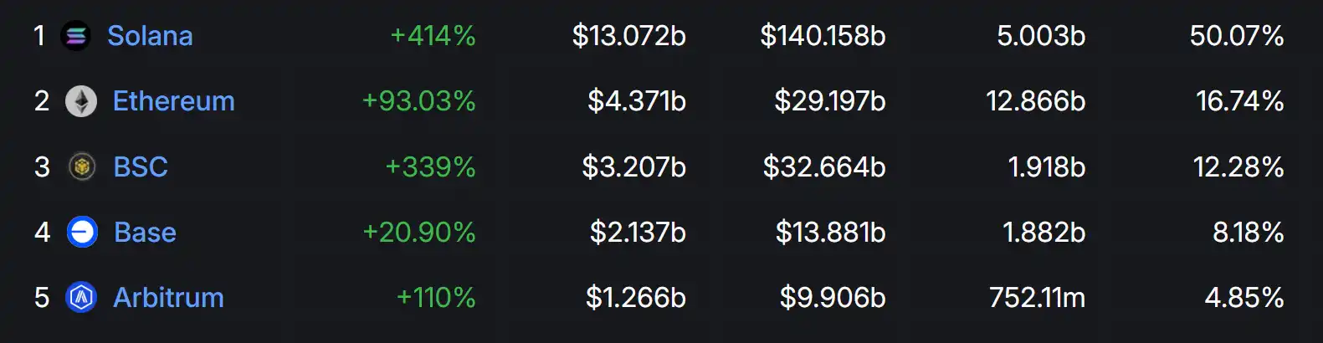Click Solana's $140.158b volume figure
The image size is (1323, 343).
823,36
